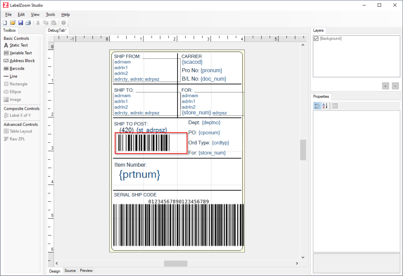This screenshot has width=403, height=276.
Task: Select the Address Block tool
Action: 19,61
